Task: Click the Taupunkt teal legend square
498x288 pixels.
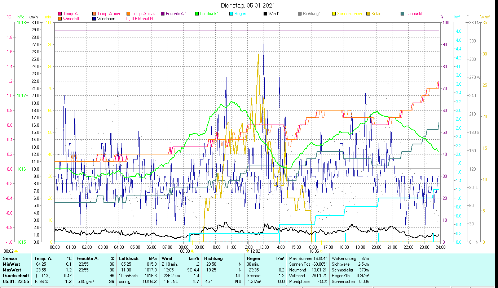Action: point(402,14)
